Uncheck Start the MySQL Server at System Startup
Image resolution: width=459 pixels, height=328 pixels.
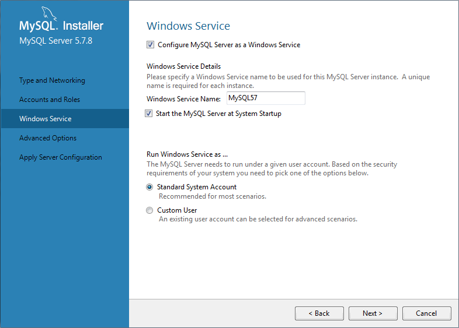(149, 114)
